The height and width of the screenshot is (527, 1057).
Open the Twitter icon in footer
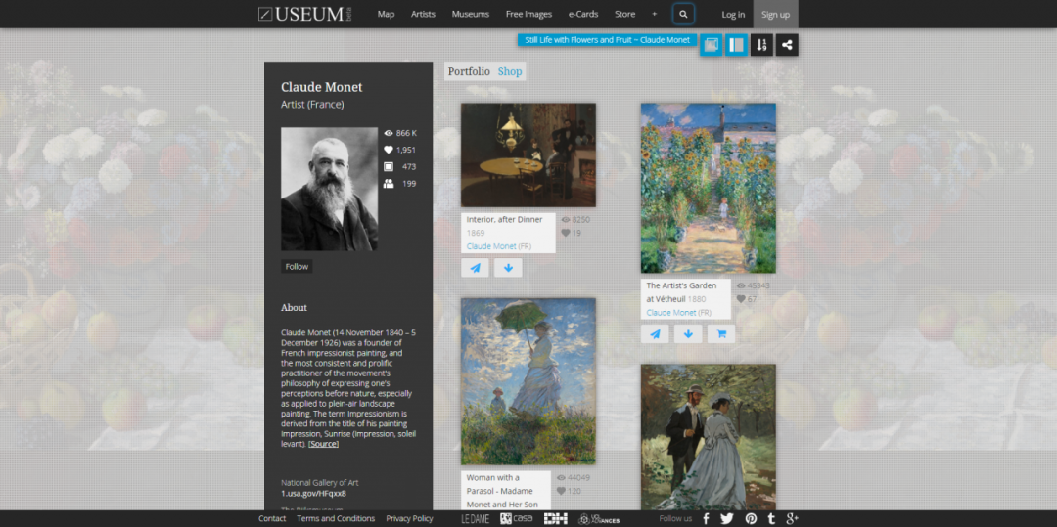[726, 518]
